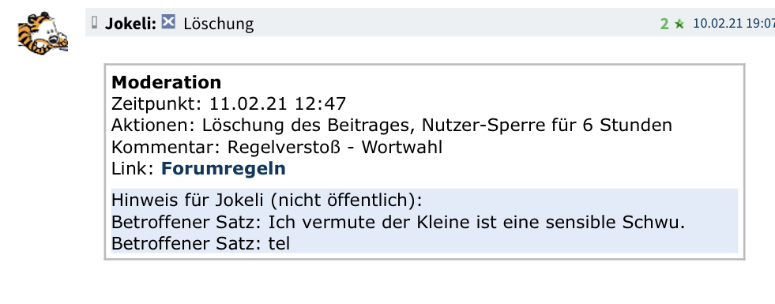Open the Calvin and Hobbes avatar image

point(42,32)
